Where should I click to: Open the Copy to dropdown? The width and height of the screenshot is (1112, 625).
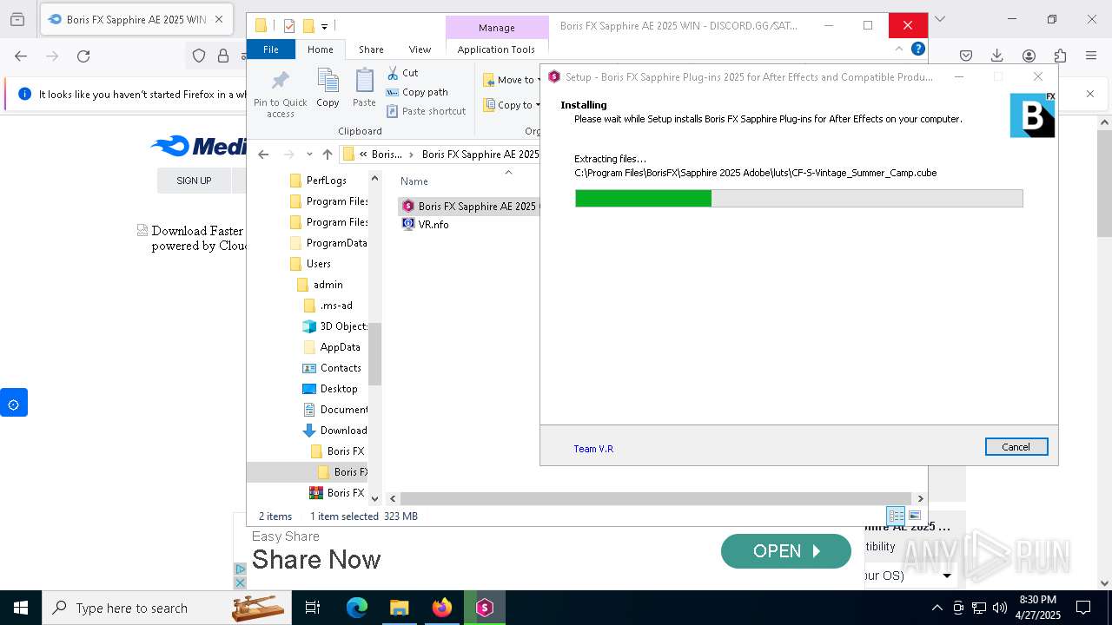511,105
